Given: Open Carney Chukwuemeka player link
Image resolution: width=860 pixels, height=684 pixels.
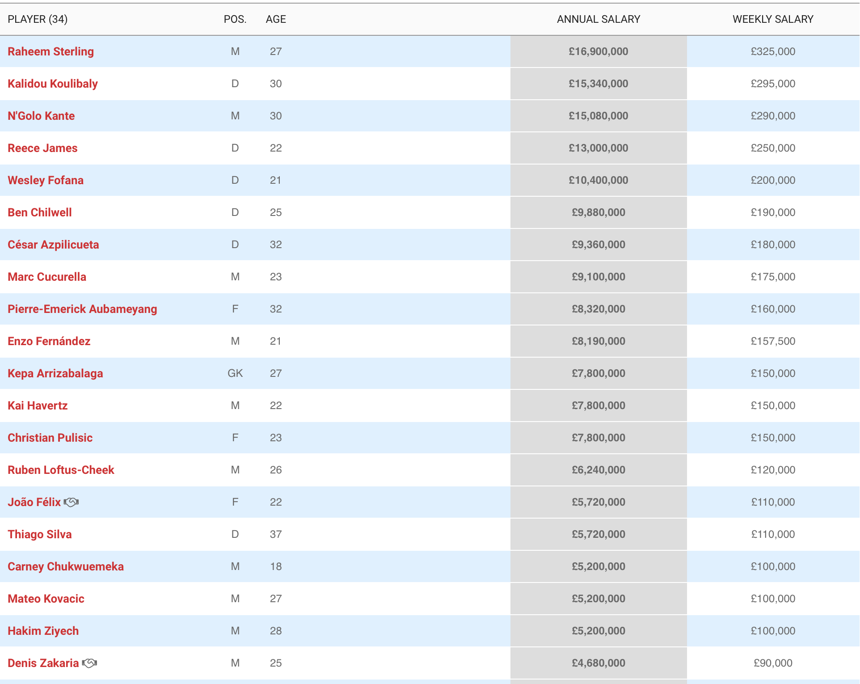Looking at the screenshot, I should (x=66, y=566).
